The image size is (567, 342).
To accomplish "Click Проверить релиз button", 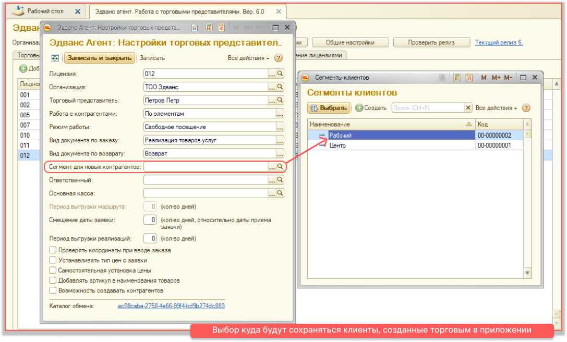I will (x=431, y=42).
